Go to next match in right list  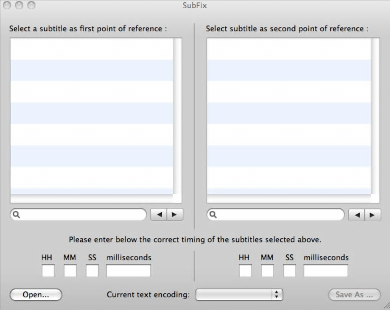pos(373,215)
